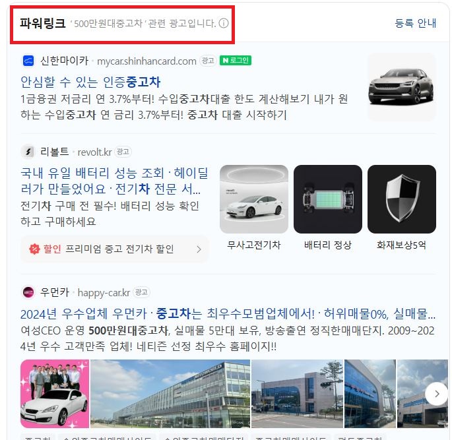Click the gray Polestar car thumbnail
Viewport: 452px width, 440px height.
(x=402, y=86)
